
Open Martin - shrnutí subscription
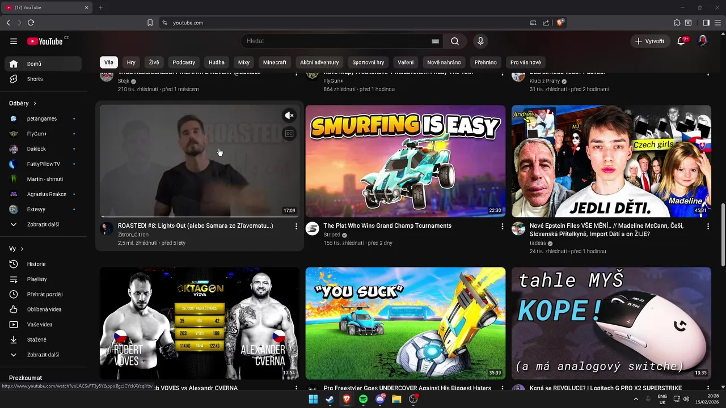pyautogui.click(x=43, y=179)
